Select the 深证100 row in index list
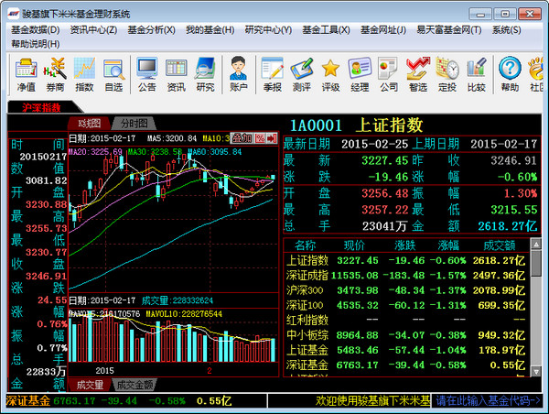549x414 pixels. pos(406,305)
